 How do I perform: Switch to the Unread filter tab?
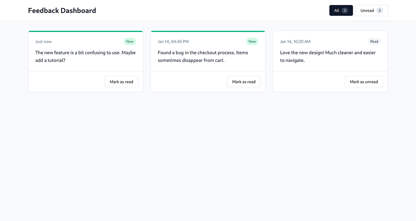[x=371, y=10]
